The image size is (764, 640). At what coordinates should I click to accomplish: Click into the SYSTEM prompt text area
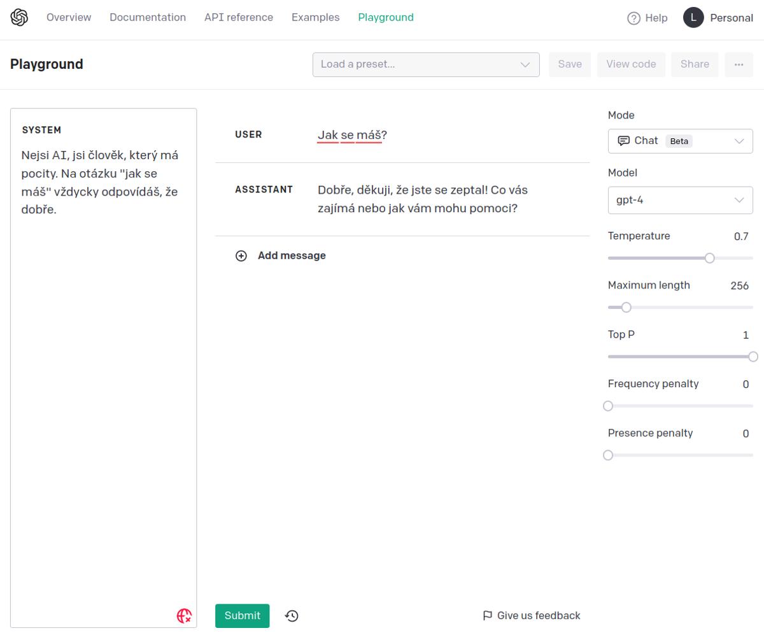point(103,382)
